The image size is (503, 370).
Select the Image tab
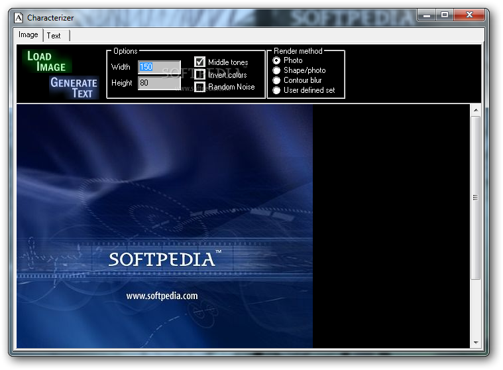coord(28,34)
